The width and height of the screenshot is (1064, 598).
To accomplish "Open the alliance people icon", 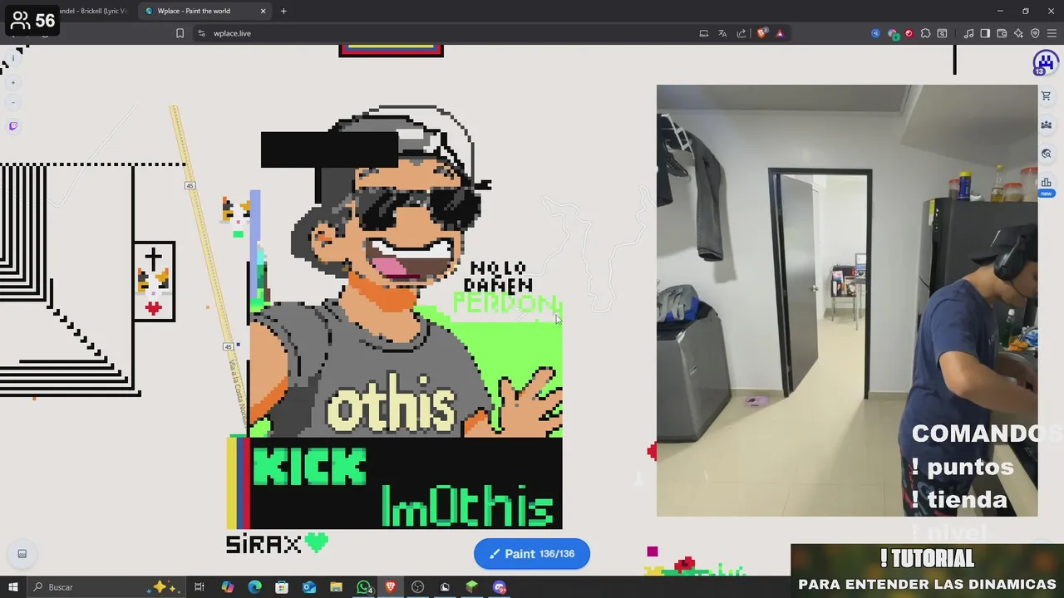I will (x=1046, y=125).
